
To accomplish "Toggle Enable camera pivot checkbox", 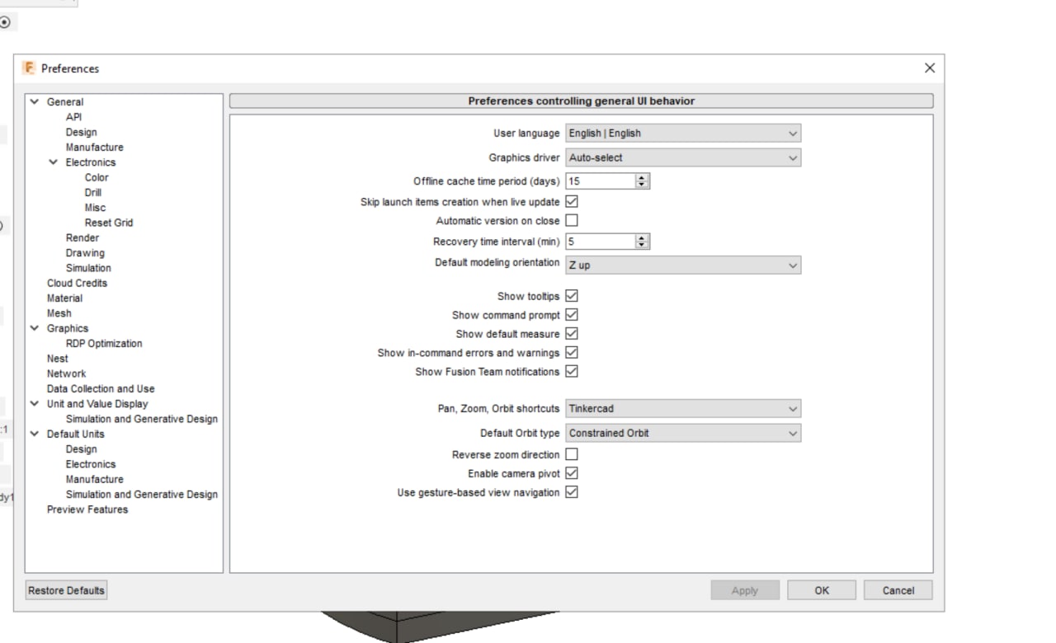I will coord(572,473).
